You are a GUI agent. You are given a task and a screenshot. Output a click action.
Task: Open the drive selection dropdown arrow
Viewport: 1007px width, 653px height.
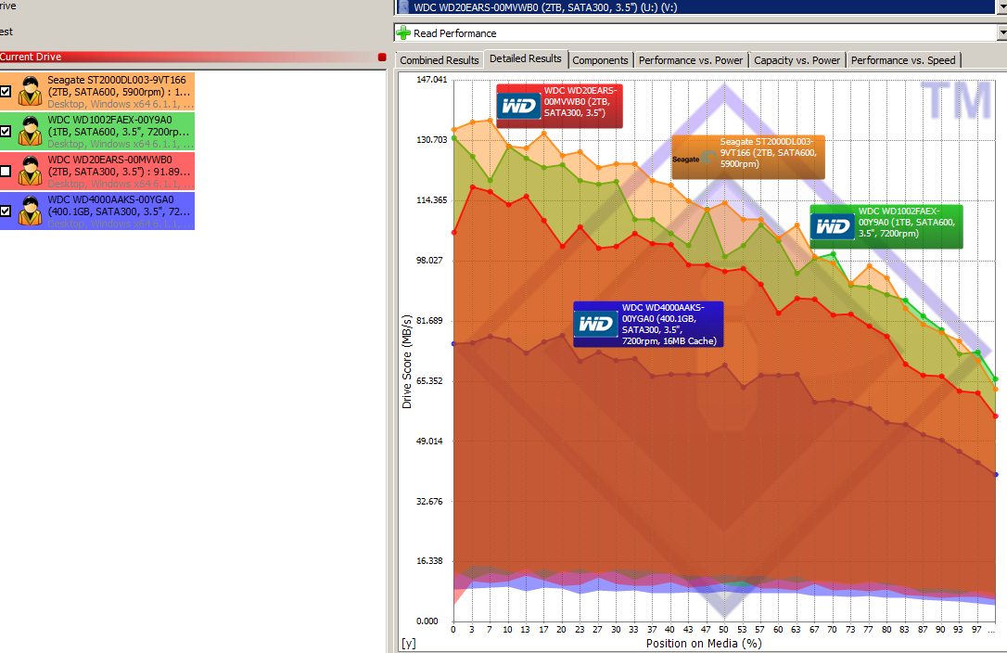[x=1001, y=7]
